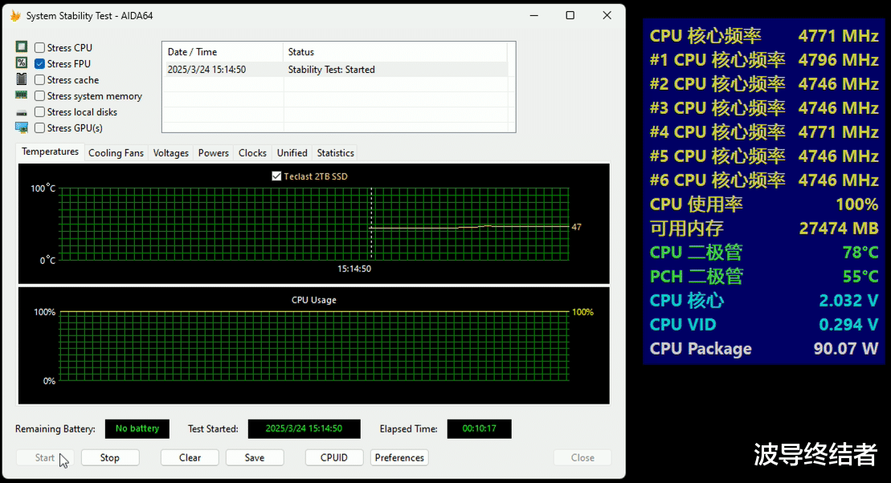Viewport: 891px width, 483px height.
Task: Click the CPU chip icon beside Stress CPU
Action: [22, 47]
